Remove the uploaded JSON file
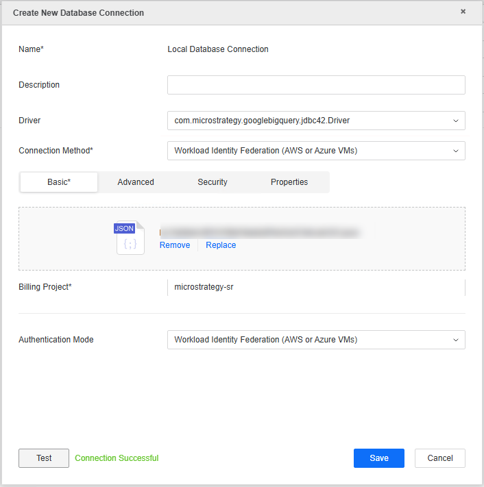 click(175, 245)
